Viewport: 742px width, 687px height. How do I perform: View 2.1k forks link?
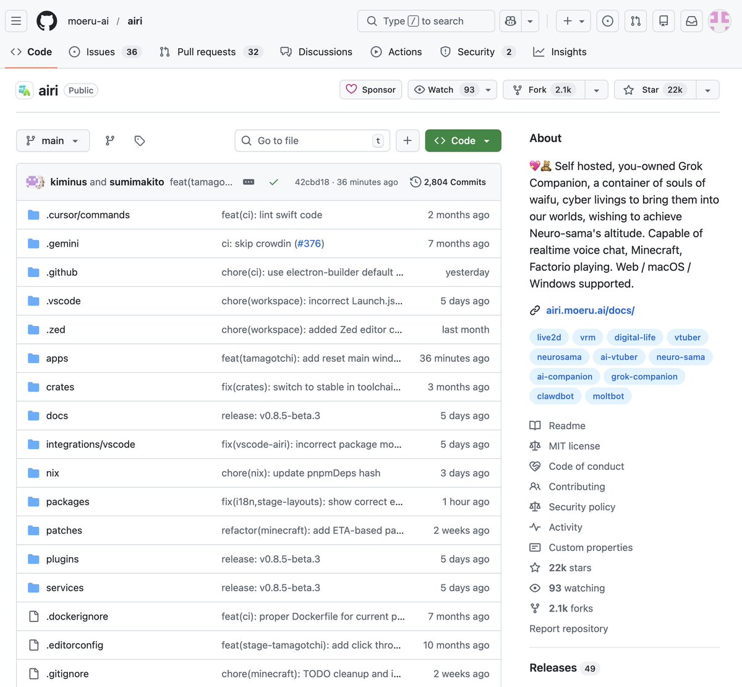click(561, 608)
